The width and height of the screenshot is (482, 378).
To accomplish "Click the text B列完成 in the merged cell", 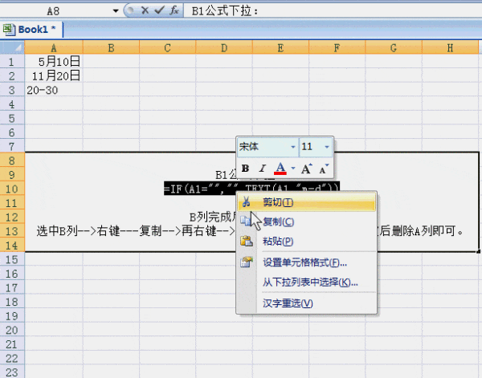I will (212, 217).
